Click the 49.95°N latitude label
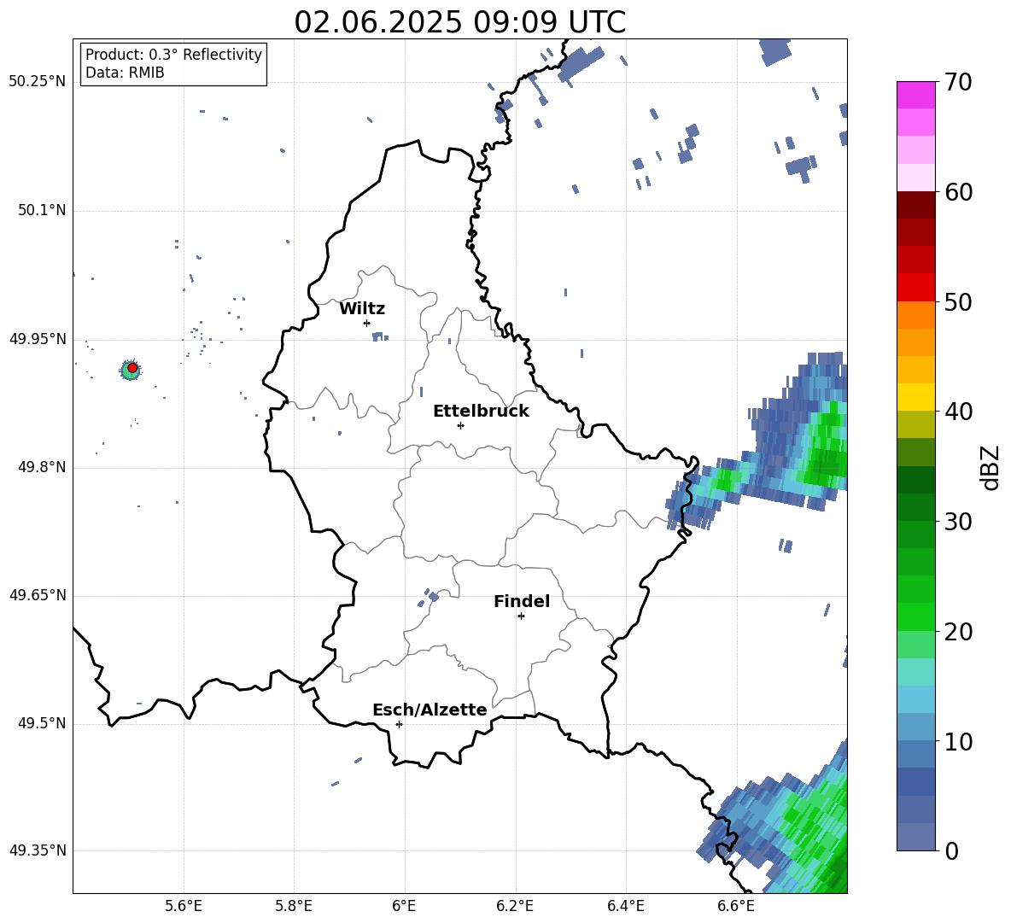 coord(37,339)
